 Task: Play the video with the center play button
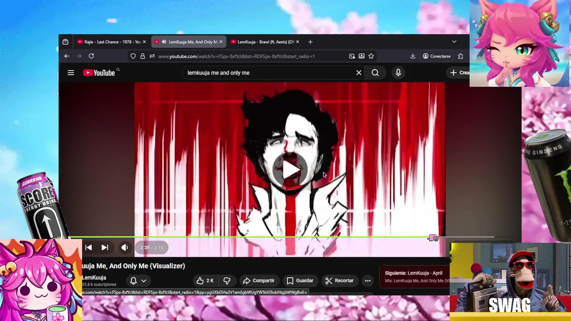pyautogui.click(x=290, y=169)
